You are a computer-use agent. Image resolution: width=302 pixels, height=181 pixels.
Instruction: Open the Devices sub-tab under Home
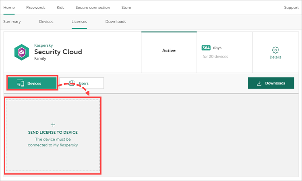click(x=46, y=22)
